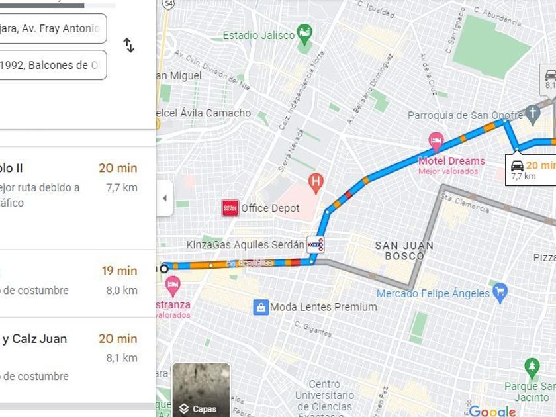The height and width of the screenshot is (417, 556).
Task: Swap origin and destination with reverse arrows
Action: click(x=128, y=46)
